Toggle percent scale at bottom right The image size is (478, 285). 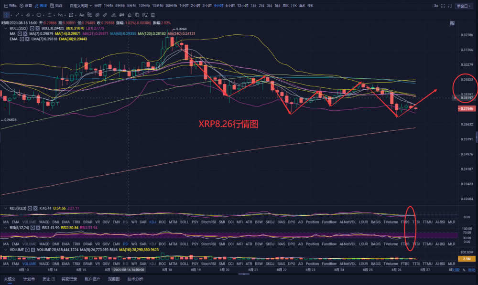464,270
